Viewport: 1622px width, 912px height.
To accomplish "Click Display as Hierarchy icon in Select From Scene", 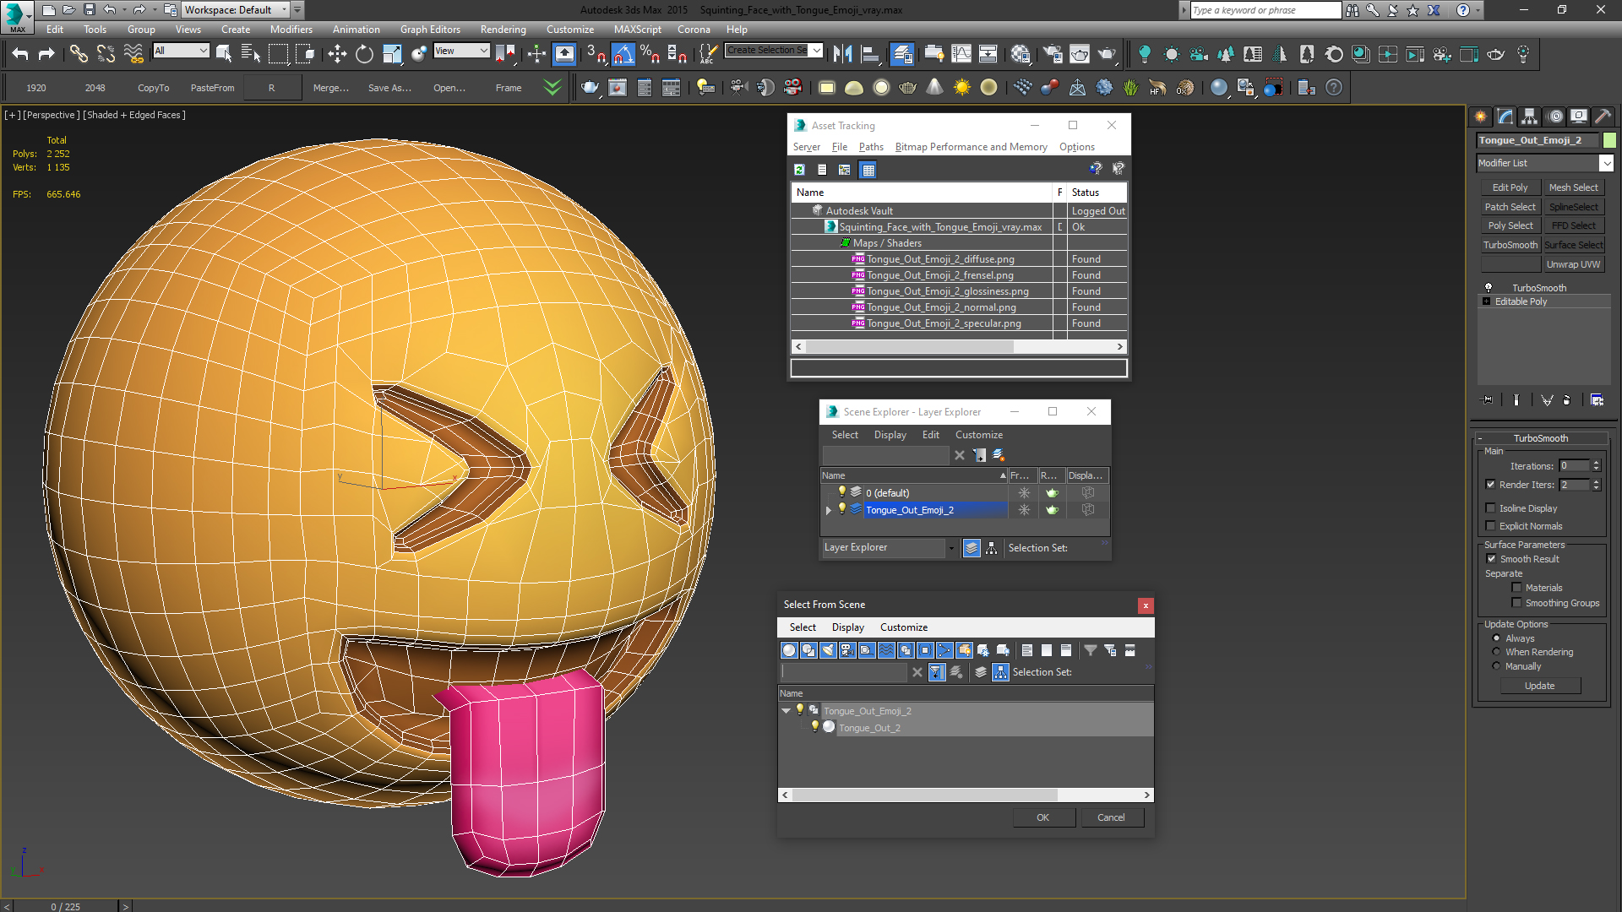I will coord(1000,672).
